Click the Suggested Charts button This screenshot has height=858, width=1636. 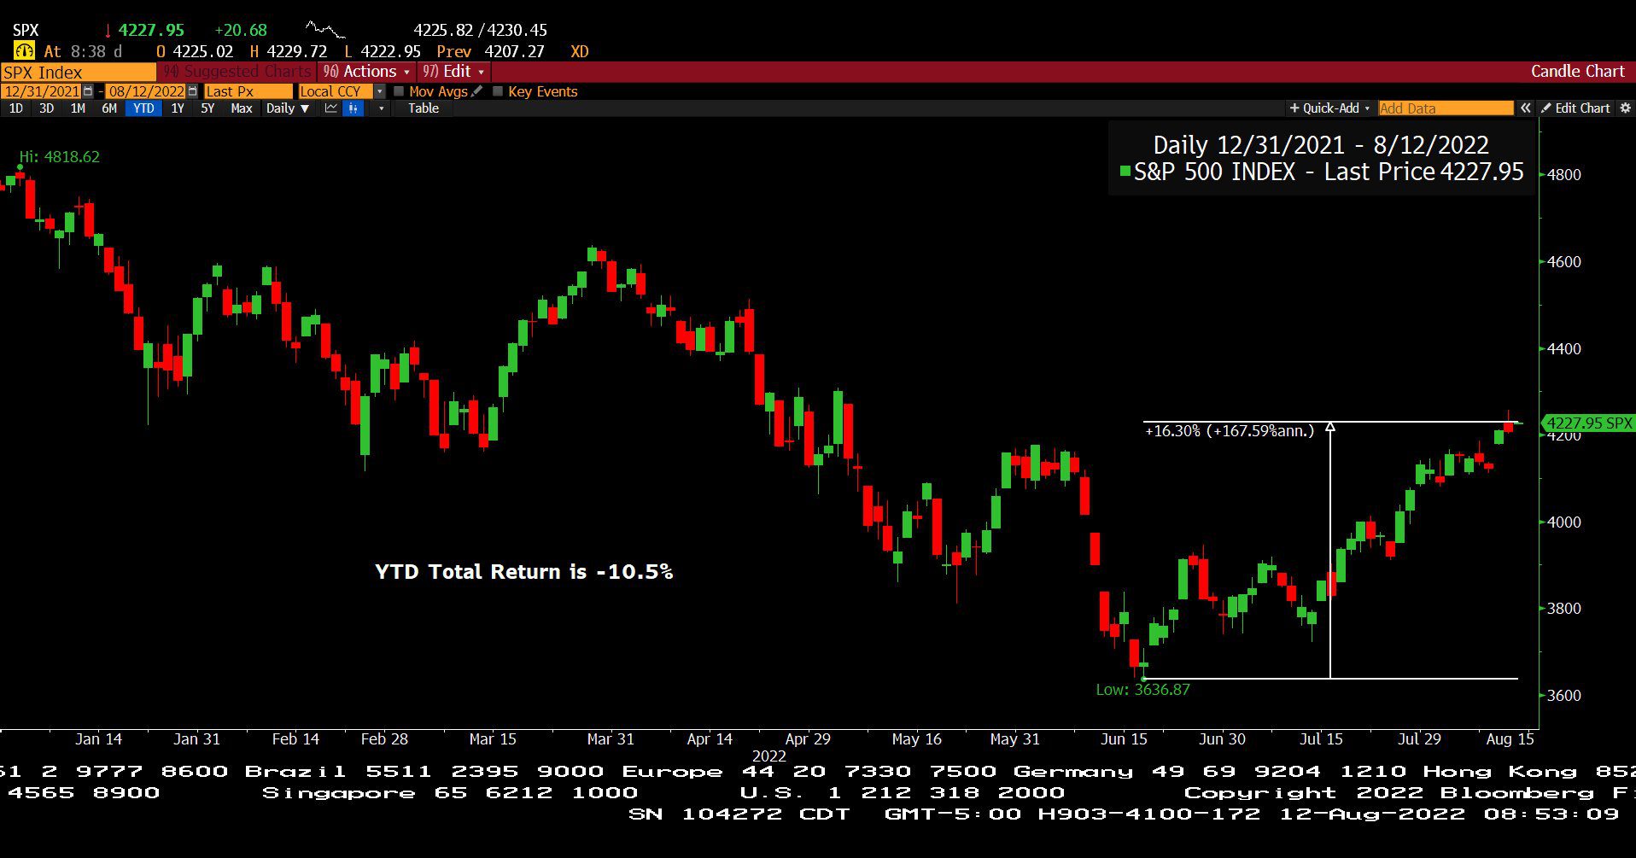tap(238, 72)
